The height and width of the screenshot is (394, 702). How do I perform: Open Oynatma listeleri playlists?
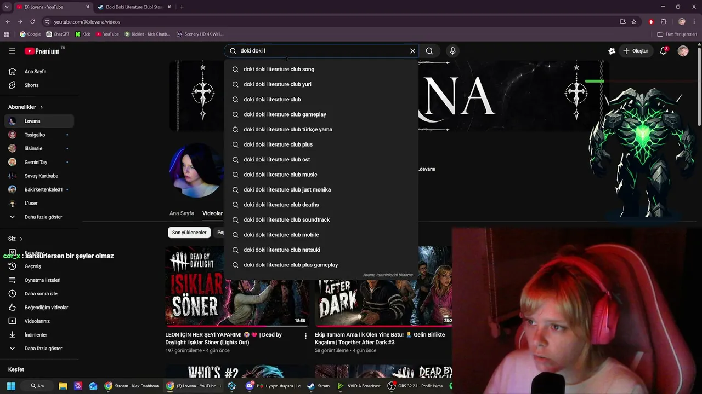[x=39, y=280]
